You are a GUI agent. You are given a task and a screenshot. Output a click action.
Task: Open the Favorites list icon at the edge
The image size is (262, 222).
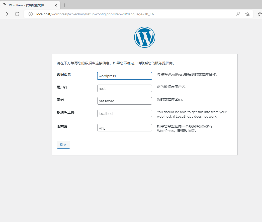tap(260, 14)
